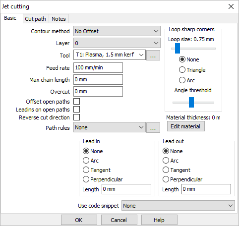Click the Feed rate input field
This screenshot has height=226, width=239.
pos(98,67)
